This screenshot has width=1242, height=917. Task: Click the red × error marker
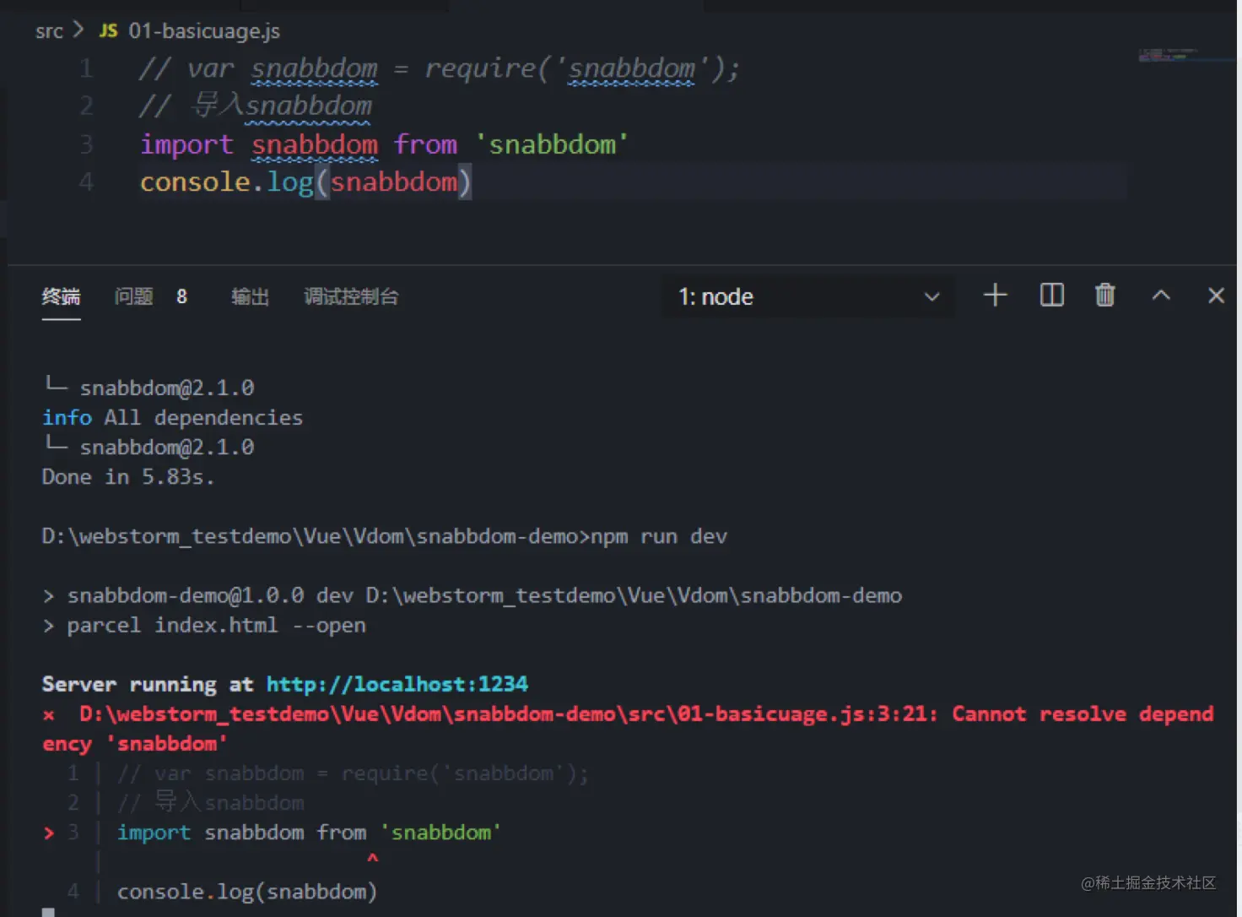[x=49, y=715]
